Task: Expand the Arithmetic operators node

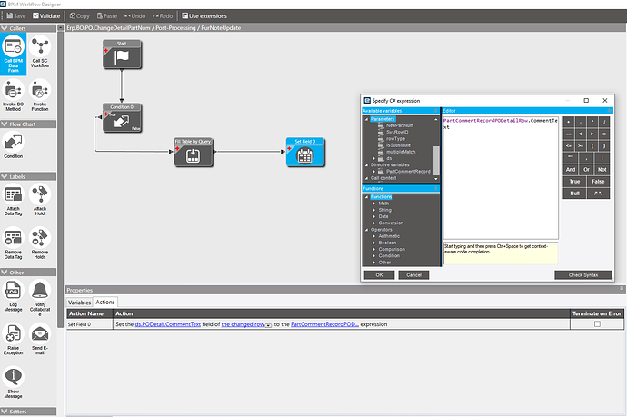Action: (x=373, y=236)
